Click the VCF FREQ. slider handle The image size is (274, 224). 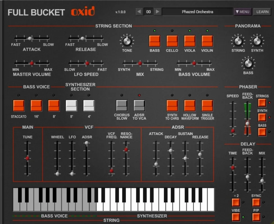pyautogui.click(x=112, y=171)
